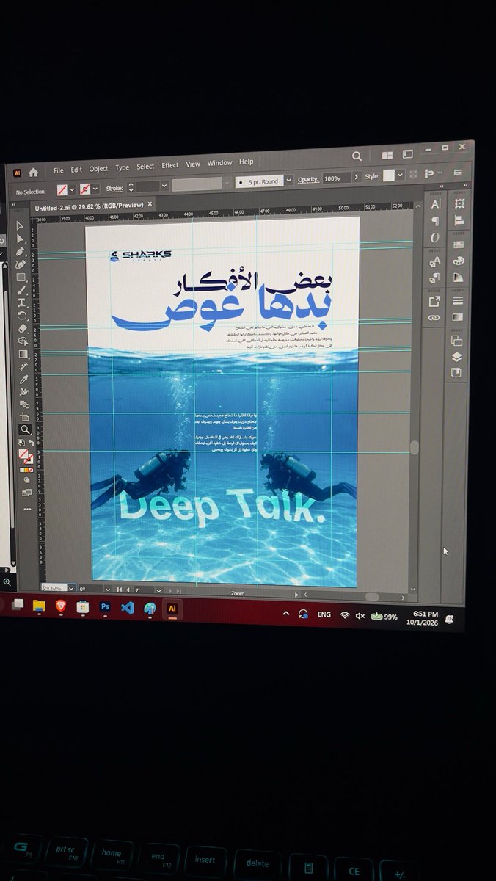Image resolution: width=496 pixels, height=881 pixels.
Task: Open the Stroke color dropdown in control bar
Action: (x=95, y=189)
